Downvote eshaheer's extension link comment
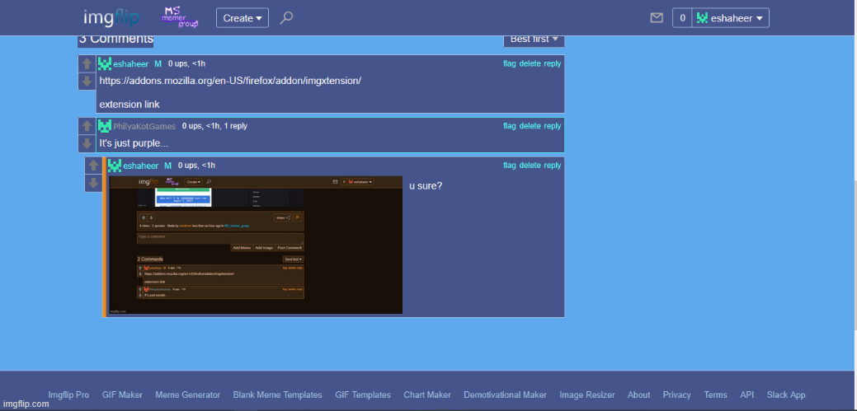 (x=87, y=81)
